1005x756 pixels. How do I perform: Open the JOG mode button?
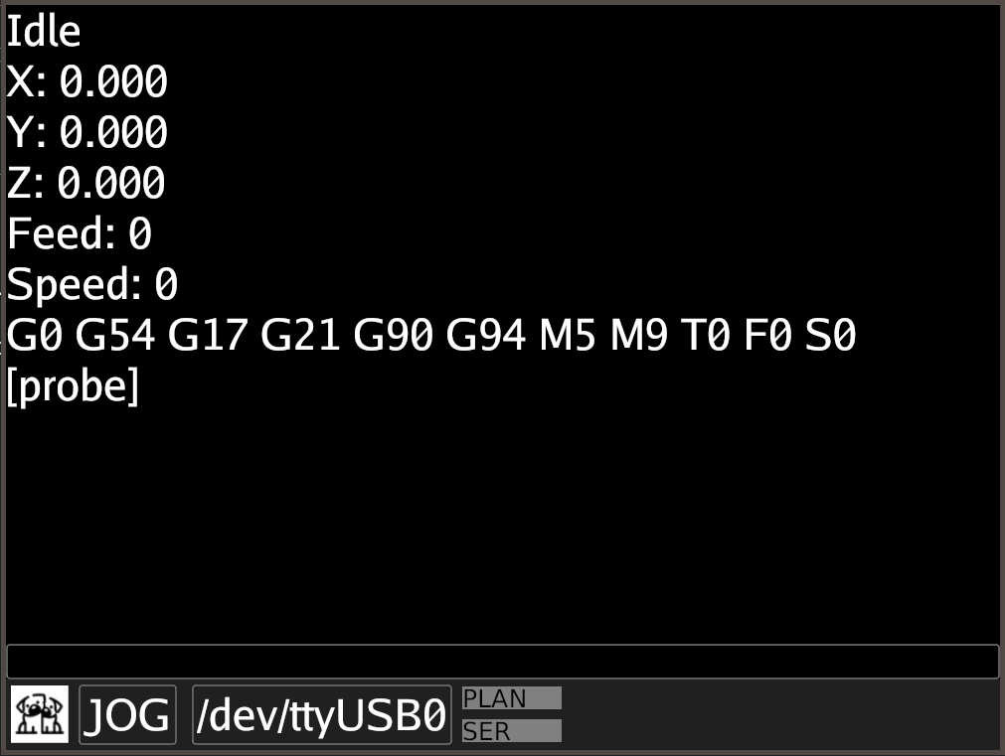(127, 714)
